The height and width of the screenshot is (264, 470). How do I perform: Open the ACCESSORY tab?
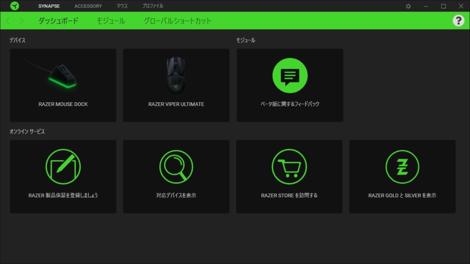coord(88,6)
